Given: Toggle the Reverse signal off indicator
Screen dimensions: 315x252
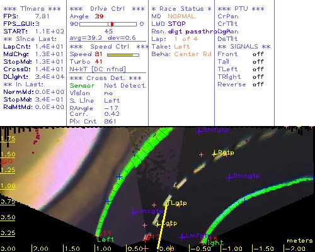Looking at the screenshot, I should [x=258, y=84].
